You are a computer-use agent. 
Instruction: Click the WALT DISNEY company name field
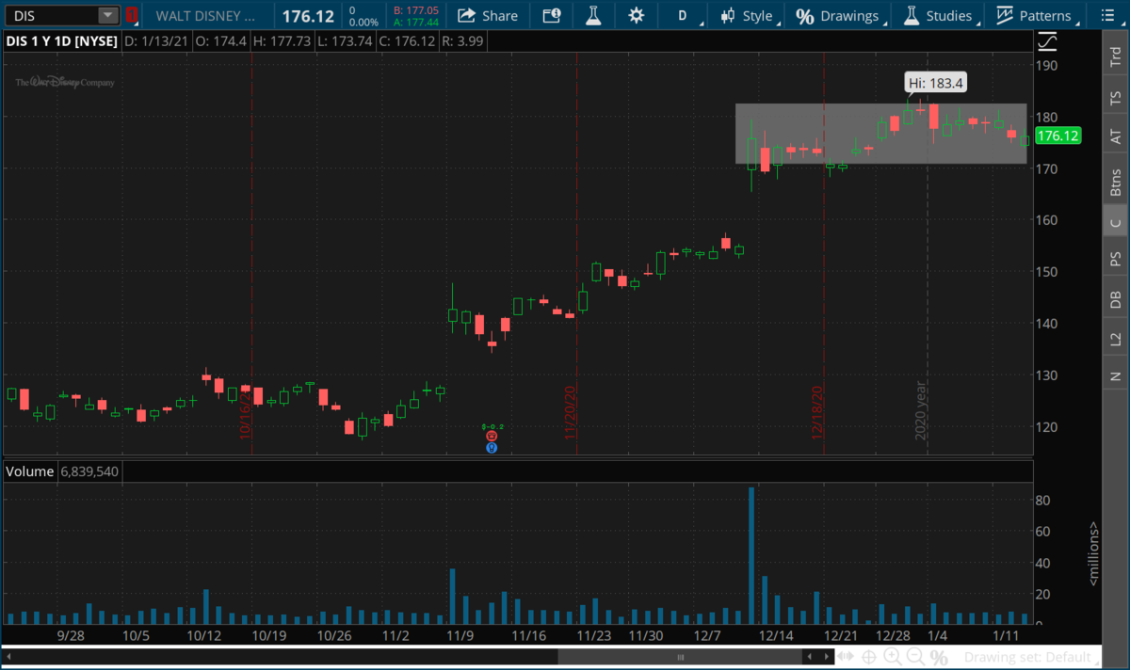(206, 15)
